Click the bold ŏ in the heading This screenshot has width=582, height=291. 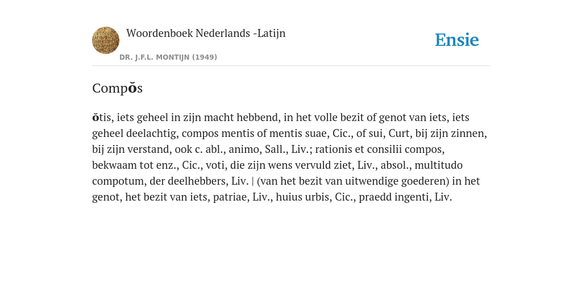tap(132, 88)
